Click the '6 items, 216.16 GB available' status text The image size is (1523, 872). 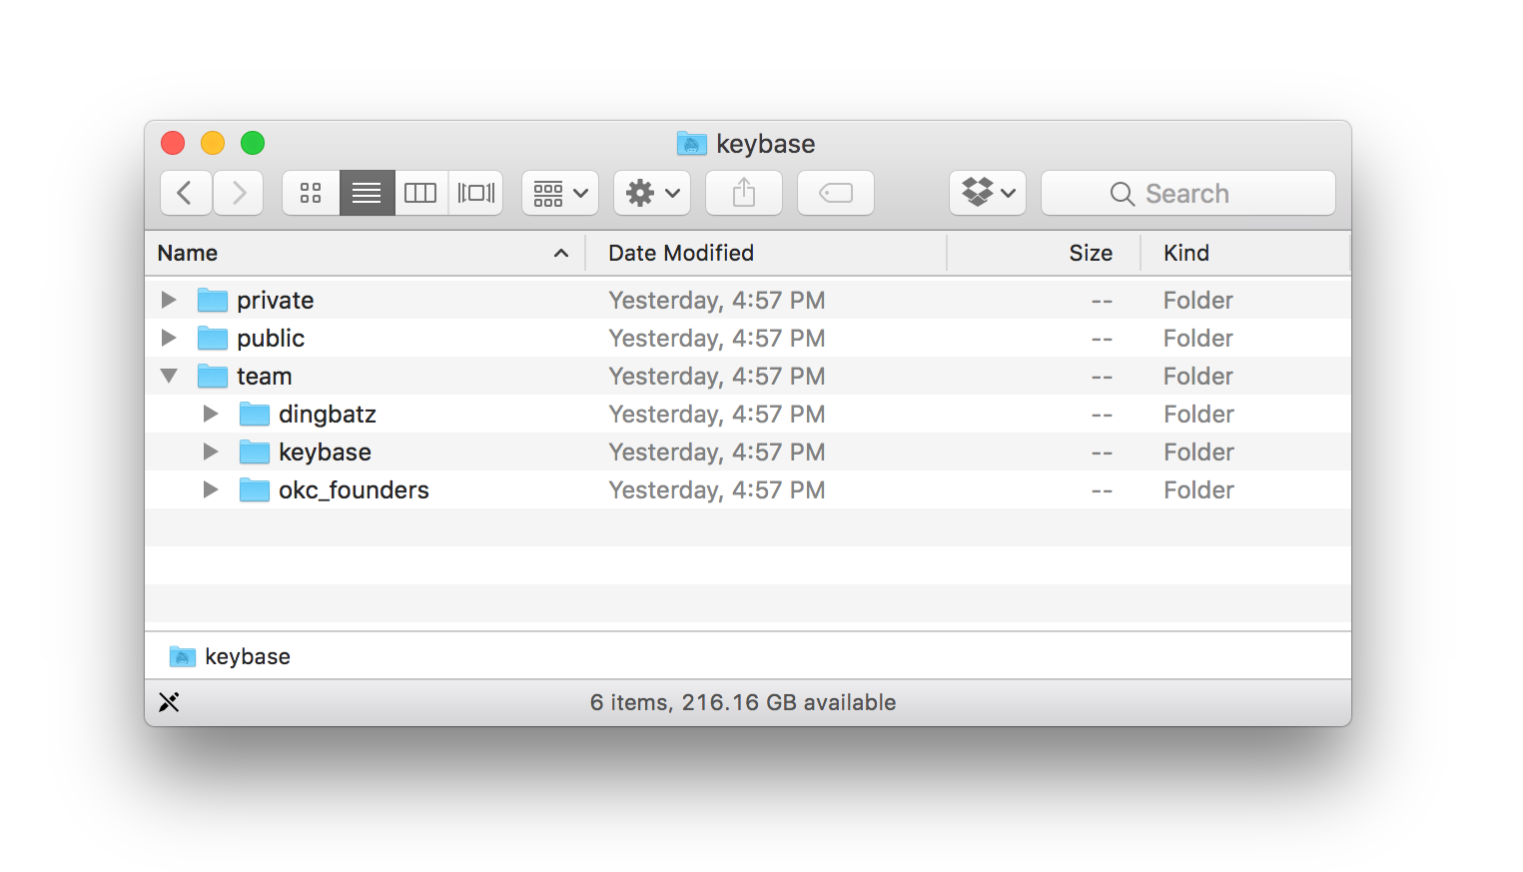[743, 702]
